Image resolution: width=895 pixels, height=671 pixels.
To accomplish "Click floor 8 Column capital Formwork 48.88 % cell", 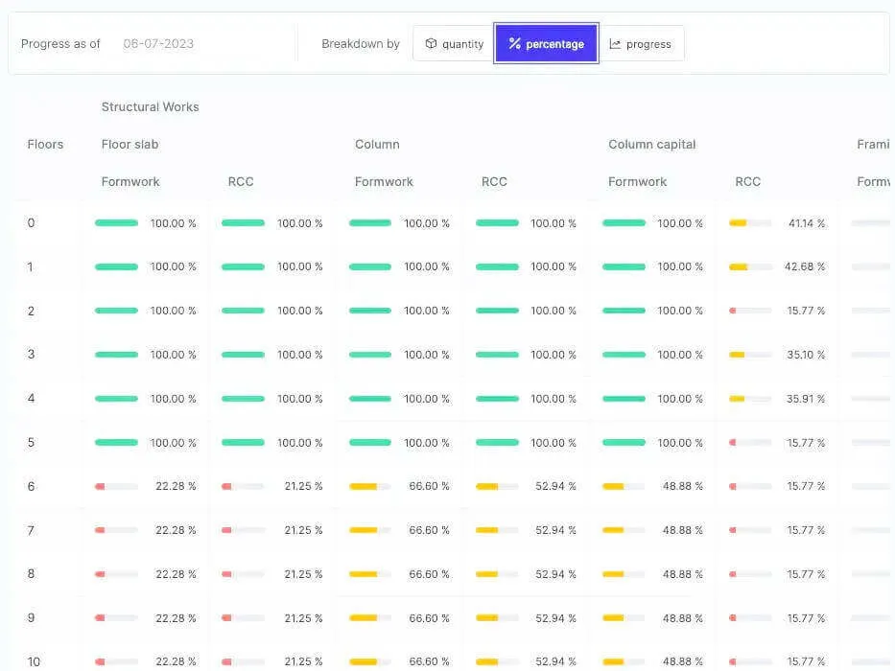I will [x=652, y=574].
